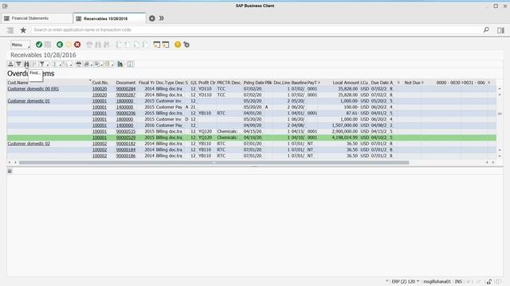Screen dimensions: 510x286
Task: Open the navigation menu icon beside the star
Action: 10,30
